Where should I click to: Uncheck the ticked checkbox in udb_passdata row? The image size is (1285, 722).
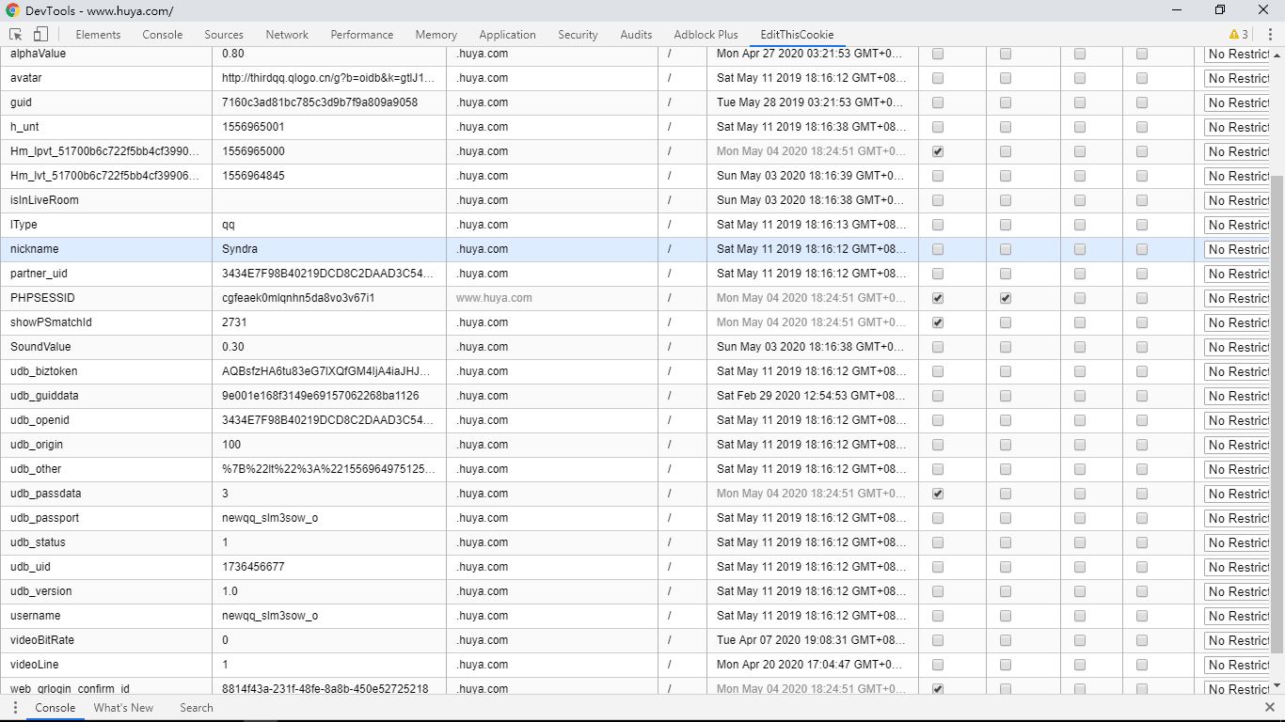(x=937, y=494)
